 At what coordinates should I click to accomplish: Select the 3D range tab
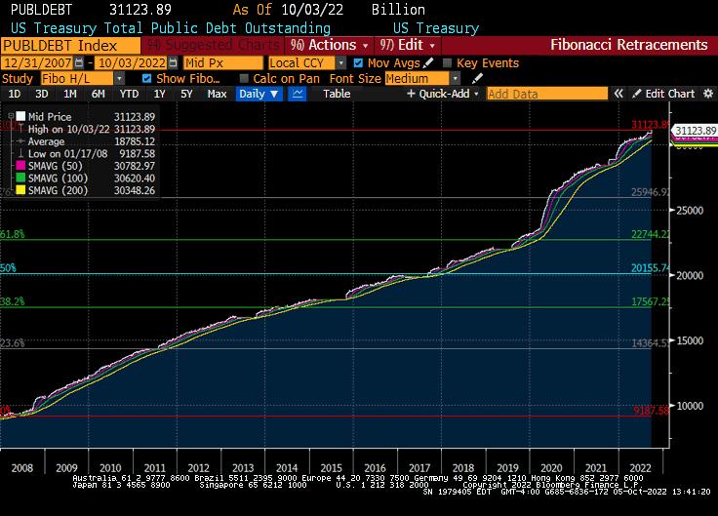point(42,94)
